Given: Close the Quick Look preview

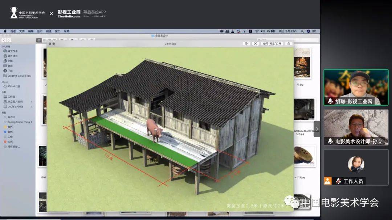Looking at the screenshot, I should [x=50, y=43].
